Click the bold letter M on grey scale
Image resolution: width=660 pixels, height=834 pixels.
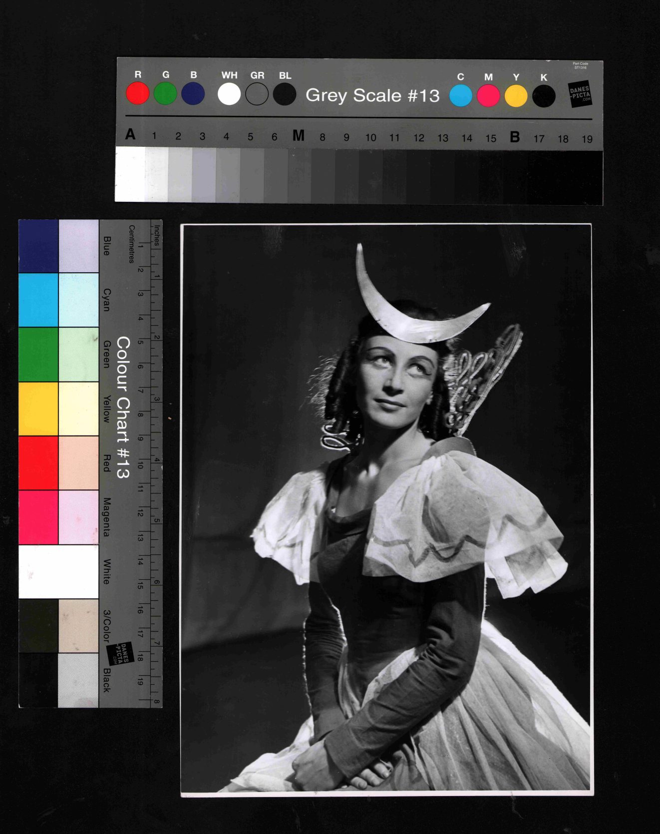[299, 136]
